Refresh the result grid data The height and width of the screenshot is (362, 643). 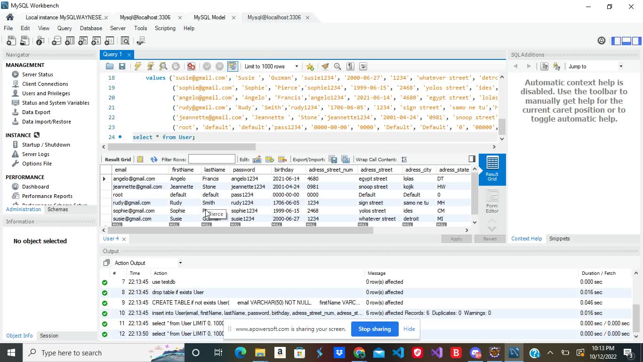point(154,159)
